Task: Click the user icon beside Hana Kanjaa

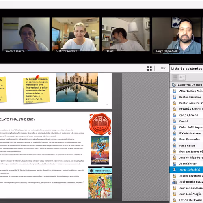Action: pyautogui.click(x=175, y=145)
